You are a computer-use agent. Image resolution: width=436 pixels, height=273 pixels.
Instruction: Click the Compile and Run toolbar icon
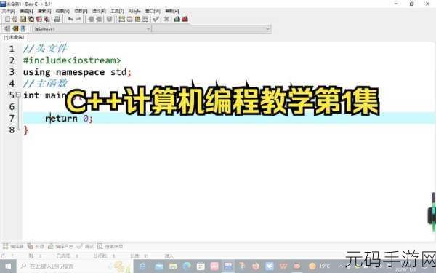(137, 19)
